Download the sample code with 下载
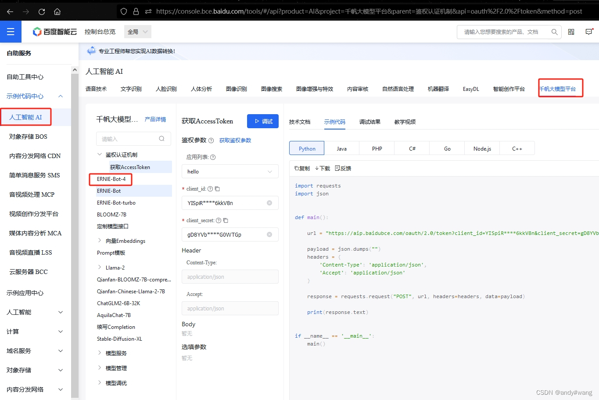The image size is (599, 400). 323,168
